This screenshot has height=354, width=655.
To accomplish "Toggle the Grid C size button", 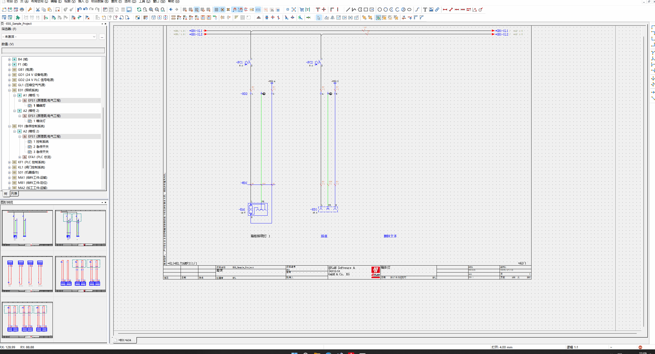I will pyautogui.click(x=197, y=10).
